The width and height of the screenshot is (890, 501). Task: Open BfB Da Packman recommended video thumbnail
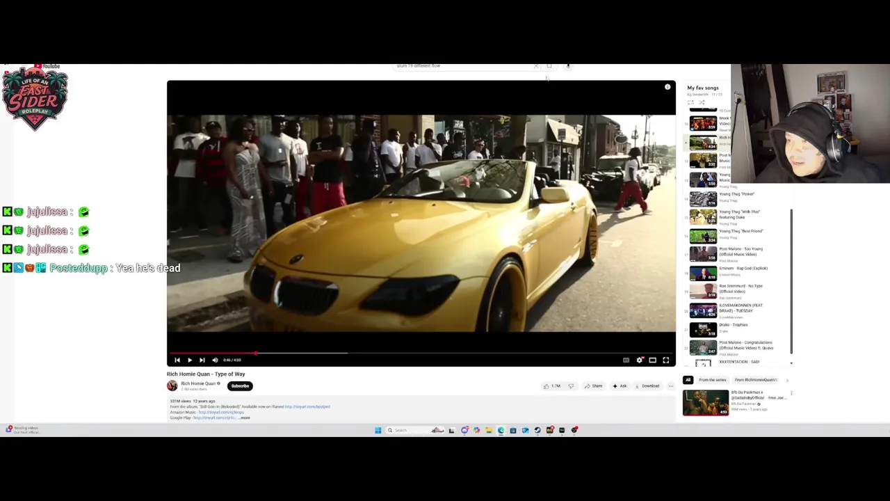pos(705,402)
